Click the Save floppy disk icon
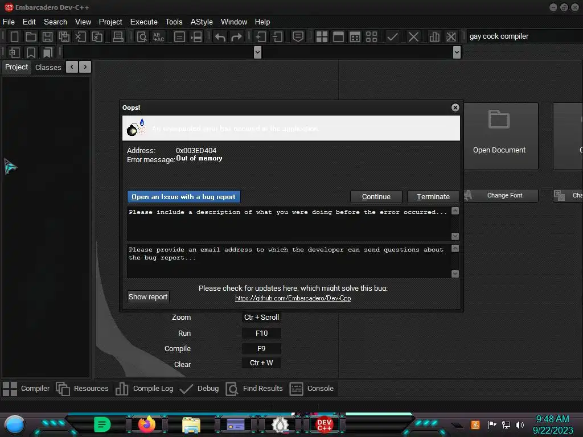The height and width of the screenshot is (437, 583). pyautogui.click(x=47, y=37)
